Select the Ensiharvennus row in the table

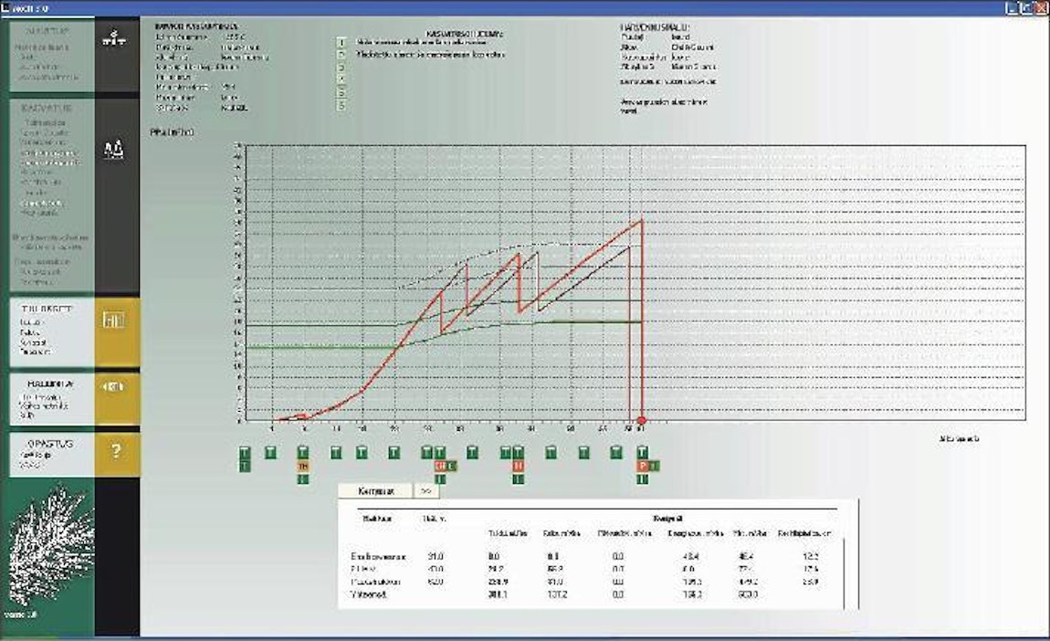(378, 555)
